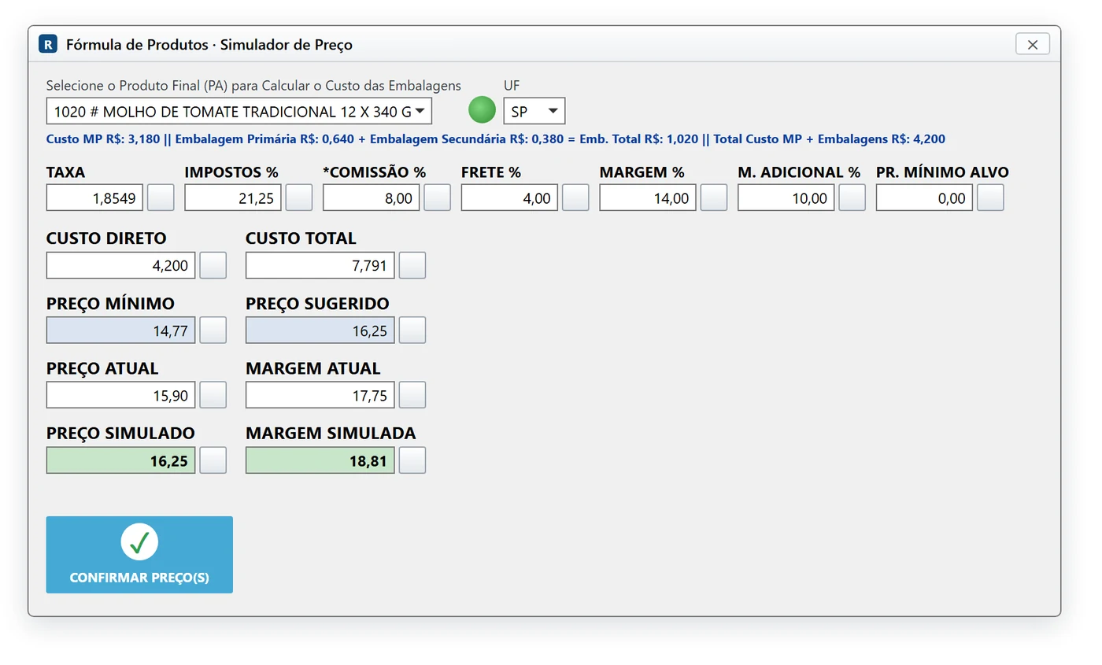Click the square button next to PREÇO SIMULADO

tap(213, 460)
